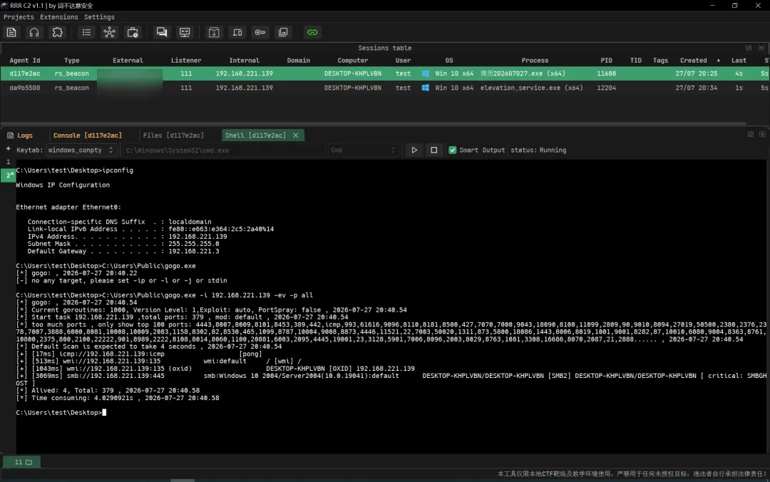
Task: Click the Windows OS icon for d117e2ac
Action: click(x=425, y=73)
